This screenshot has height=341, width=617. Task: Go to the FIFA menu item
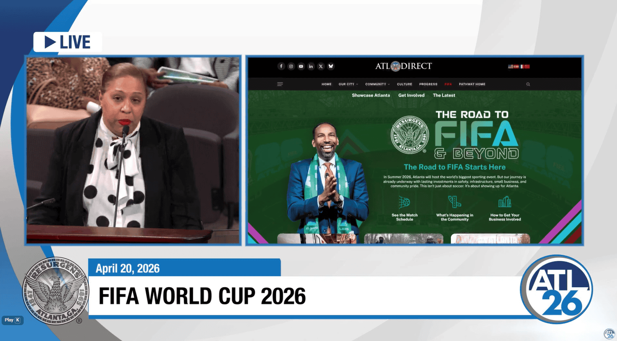(448, 84)
